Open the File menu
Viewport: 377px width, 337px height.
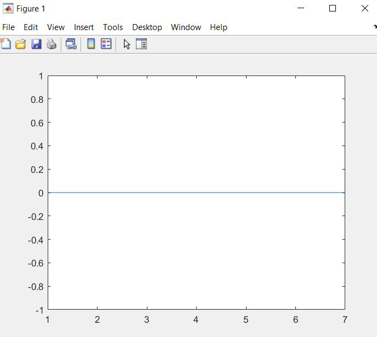pos(8,27)
